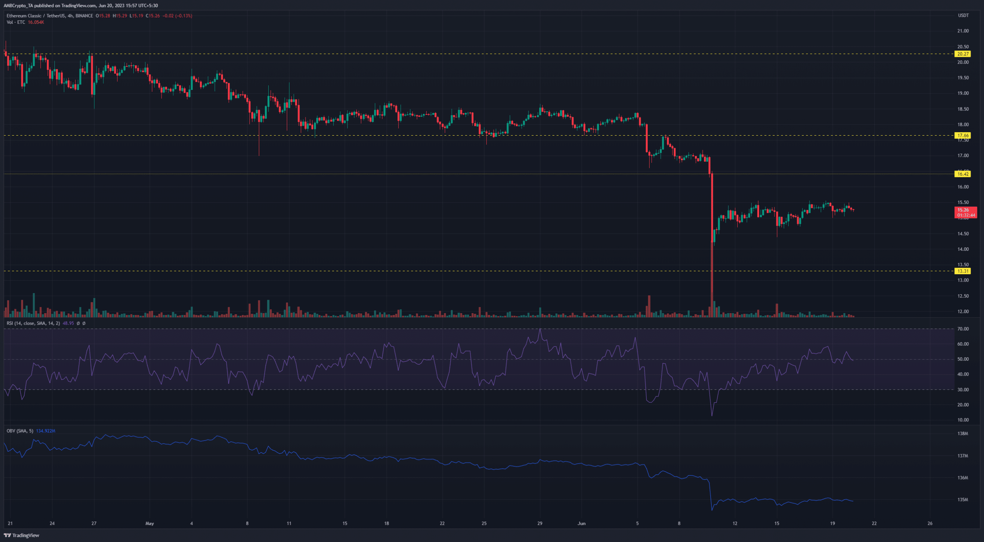The width and height of the screenshot is (984, 542).
Task: Click the OBV value 134.922M
Action: tap(46, 431)
